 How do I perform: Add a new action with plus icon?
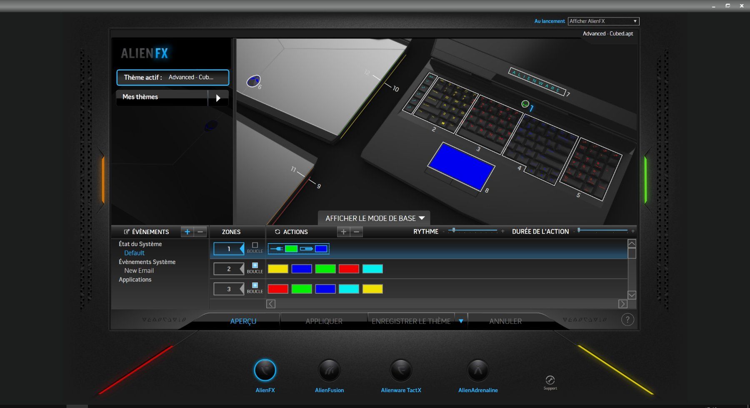pyautogui.click(x=343, y=232)
